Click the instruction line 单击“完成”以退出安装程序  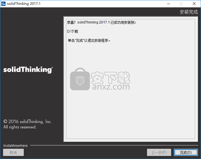pos(89,40)
